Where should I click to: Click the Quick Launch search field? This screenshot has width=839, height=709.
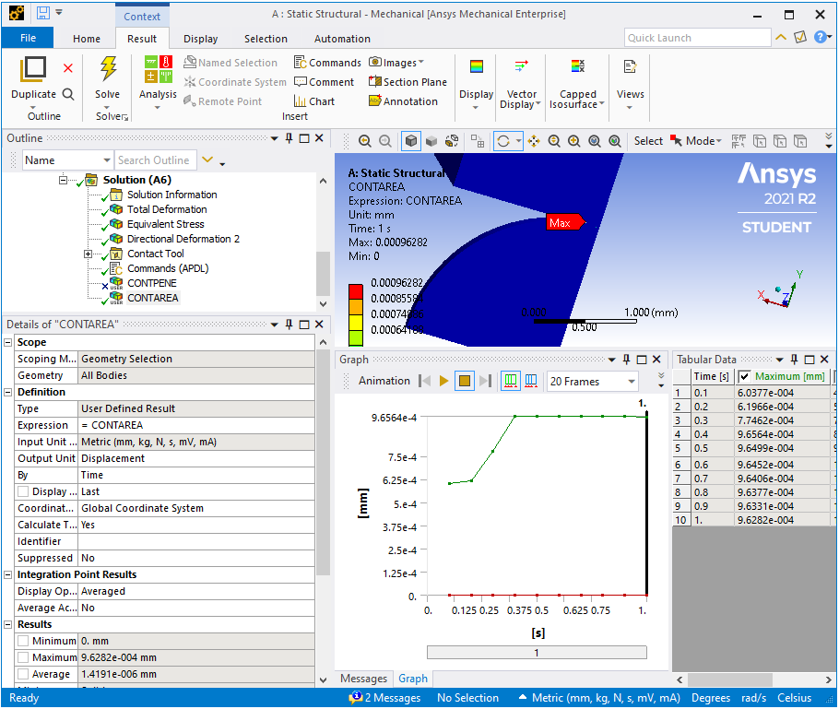tap(697, 38)
